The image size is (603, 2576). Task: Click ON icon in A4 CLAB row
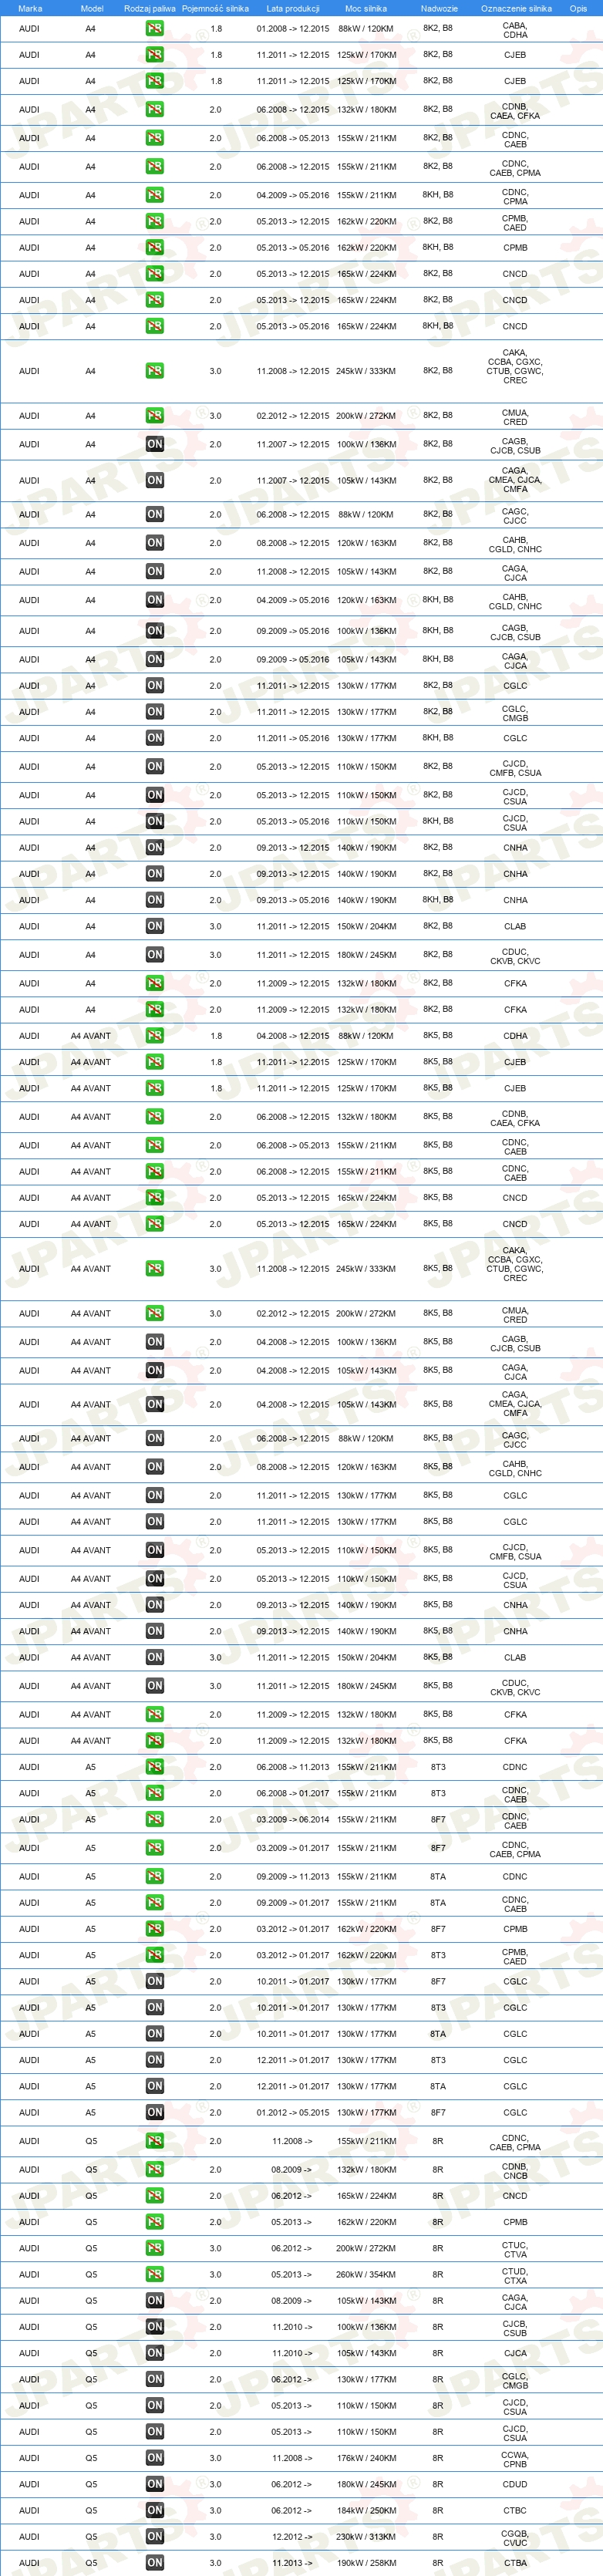pos(154,927)
